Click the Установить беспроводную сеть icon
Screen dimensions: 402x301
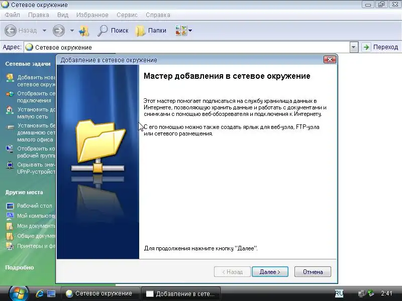[x=10, y=127]
